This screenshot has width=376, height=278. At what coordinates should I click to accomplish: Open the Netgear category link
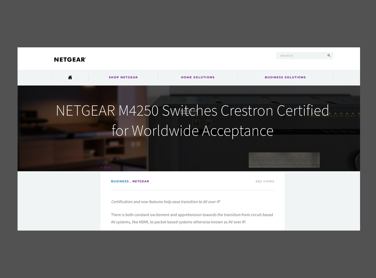(x=141, y=181)
